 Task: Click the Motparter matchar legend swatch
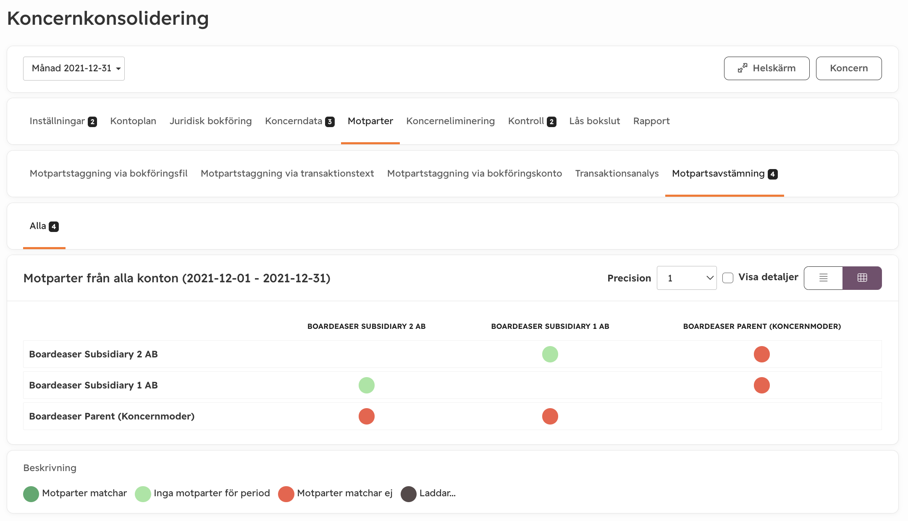[31, 494]
